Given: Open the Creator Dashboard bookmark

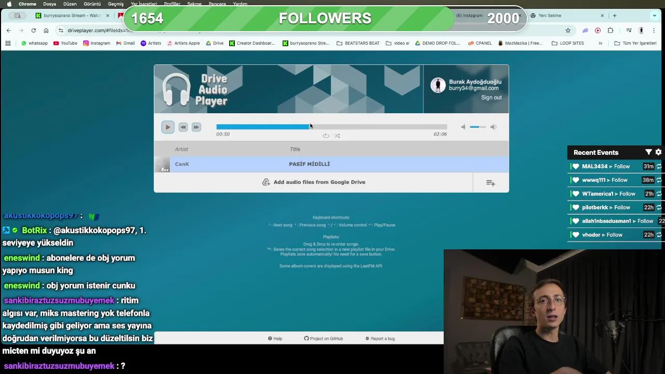Looking at the screenshot, I should [252, 43].
